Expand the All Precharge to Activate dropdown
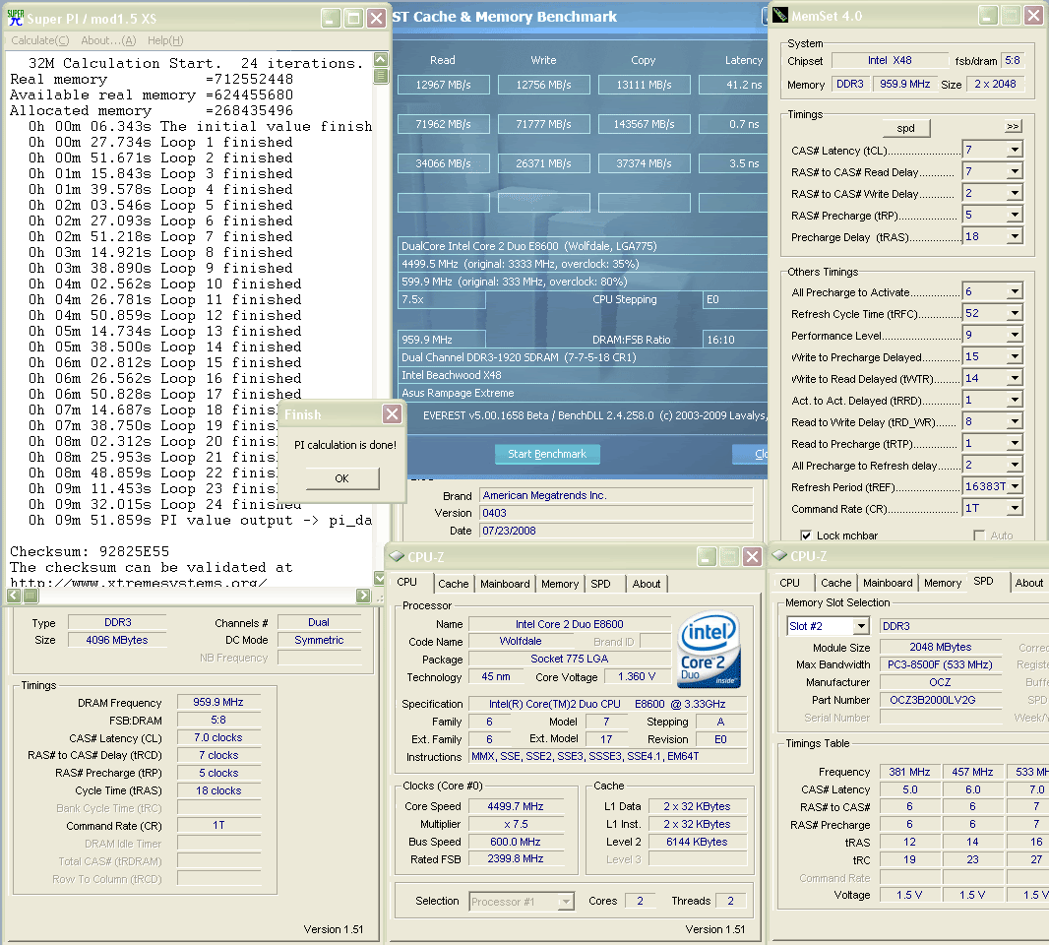Image resolution: width=1049 pixels, height=945 pixels. pos(1015,291)
